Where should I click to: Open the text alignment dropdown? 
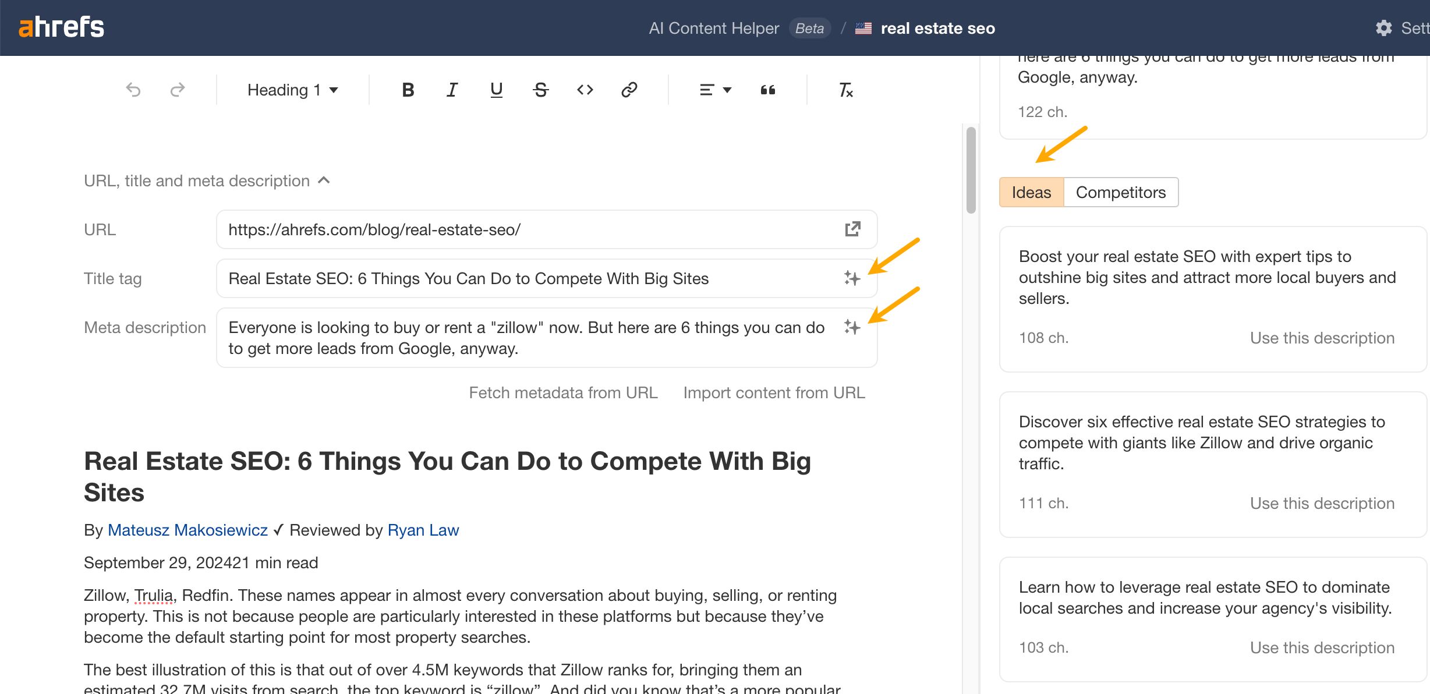714,90
